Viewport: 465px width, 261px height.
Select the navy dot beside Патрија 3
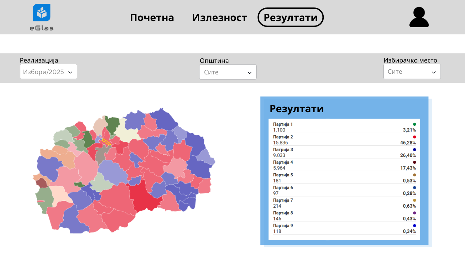(414, 150)
